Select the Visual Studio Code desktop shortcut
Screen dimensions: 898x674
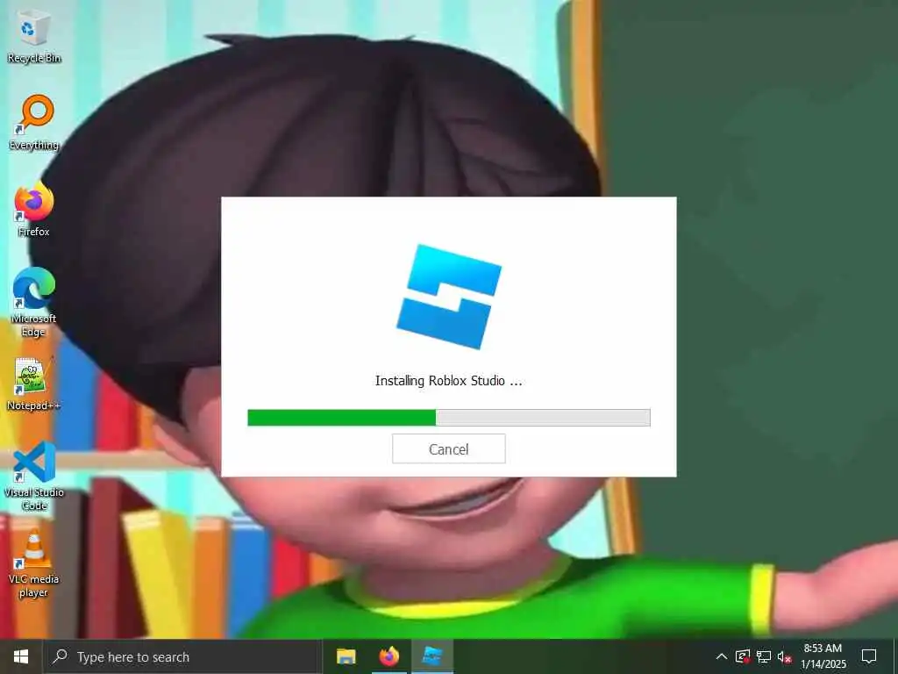[34, 476]
